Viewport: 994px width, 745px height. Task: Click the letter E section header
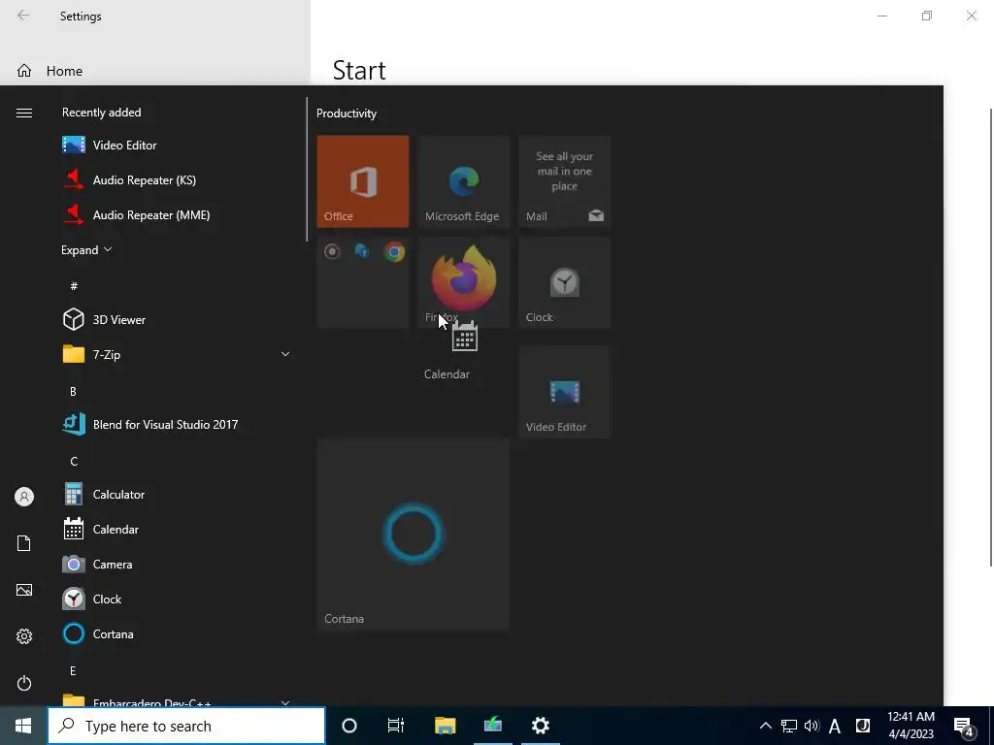click(x=73, y=671)
